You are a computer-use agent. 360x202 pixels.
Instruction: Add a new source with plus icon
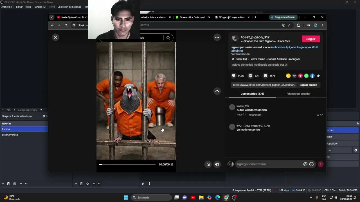76,184
